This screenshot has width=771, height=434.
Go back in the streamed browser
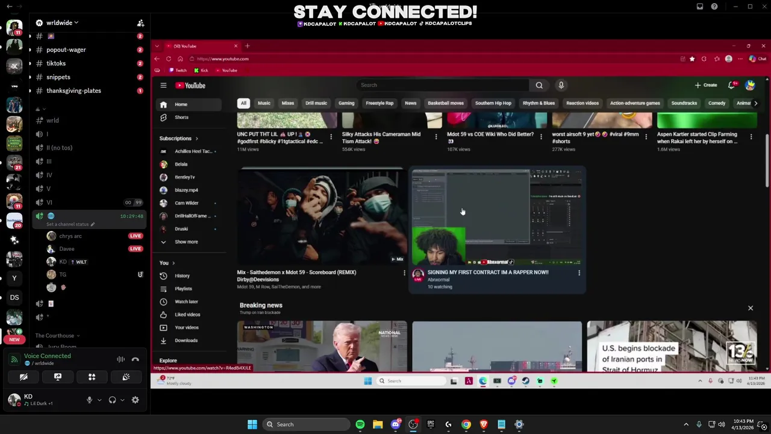click(157, 59)
